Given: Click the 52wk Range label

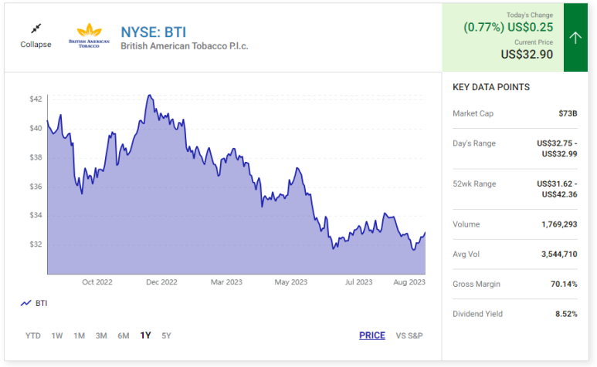Looking at the screenshot, I should (x=474, y=183).
